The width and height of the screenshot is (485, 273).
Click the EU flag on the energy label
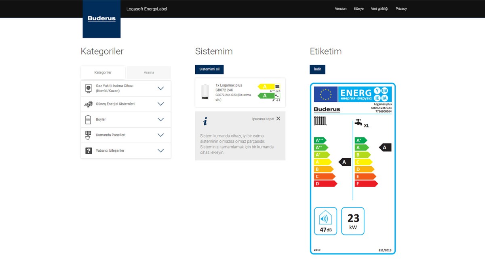(325, 94)
